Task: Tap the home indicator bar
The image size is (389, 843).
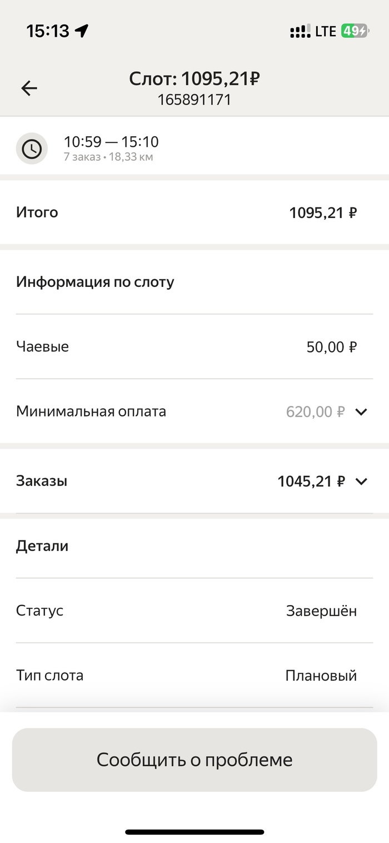Action: [194, 832]
